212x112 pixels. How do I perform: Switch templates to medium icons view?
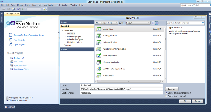[x=157, y=23]
